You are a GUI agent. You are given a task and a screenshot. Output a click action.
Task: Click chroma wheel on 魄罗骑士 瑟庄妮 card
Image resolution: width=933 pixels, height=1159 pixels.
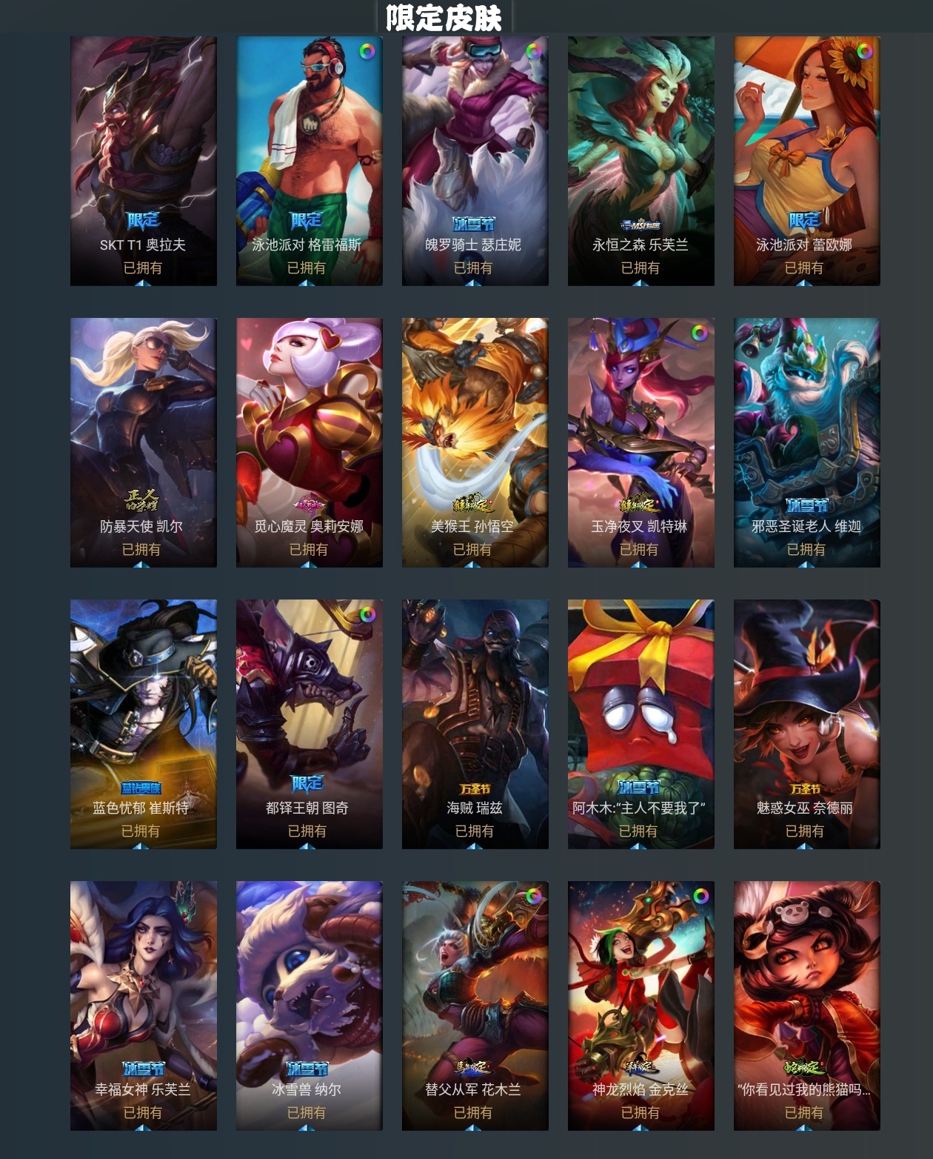[x=532, y=52]
